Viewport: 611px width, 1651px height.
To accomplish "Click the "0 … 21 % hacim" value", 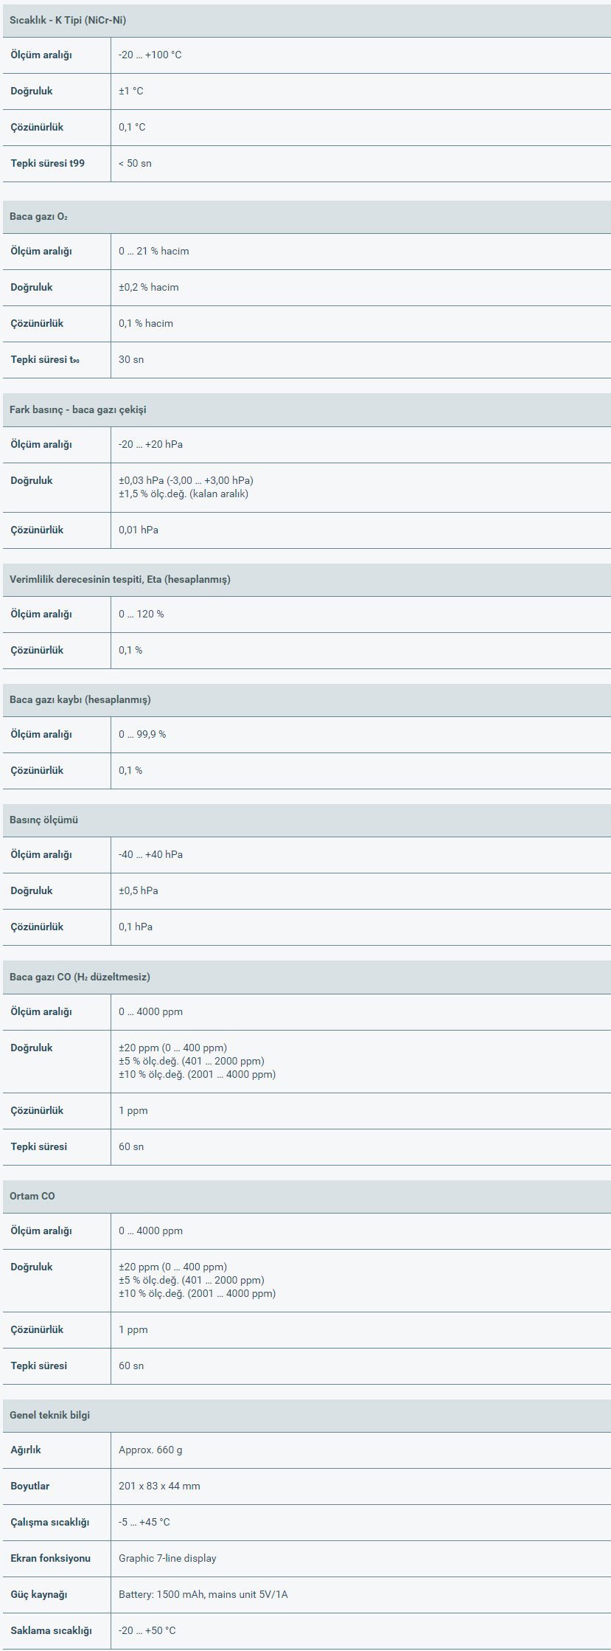I will click(x=153, y=252).
